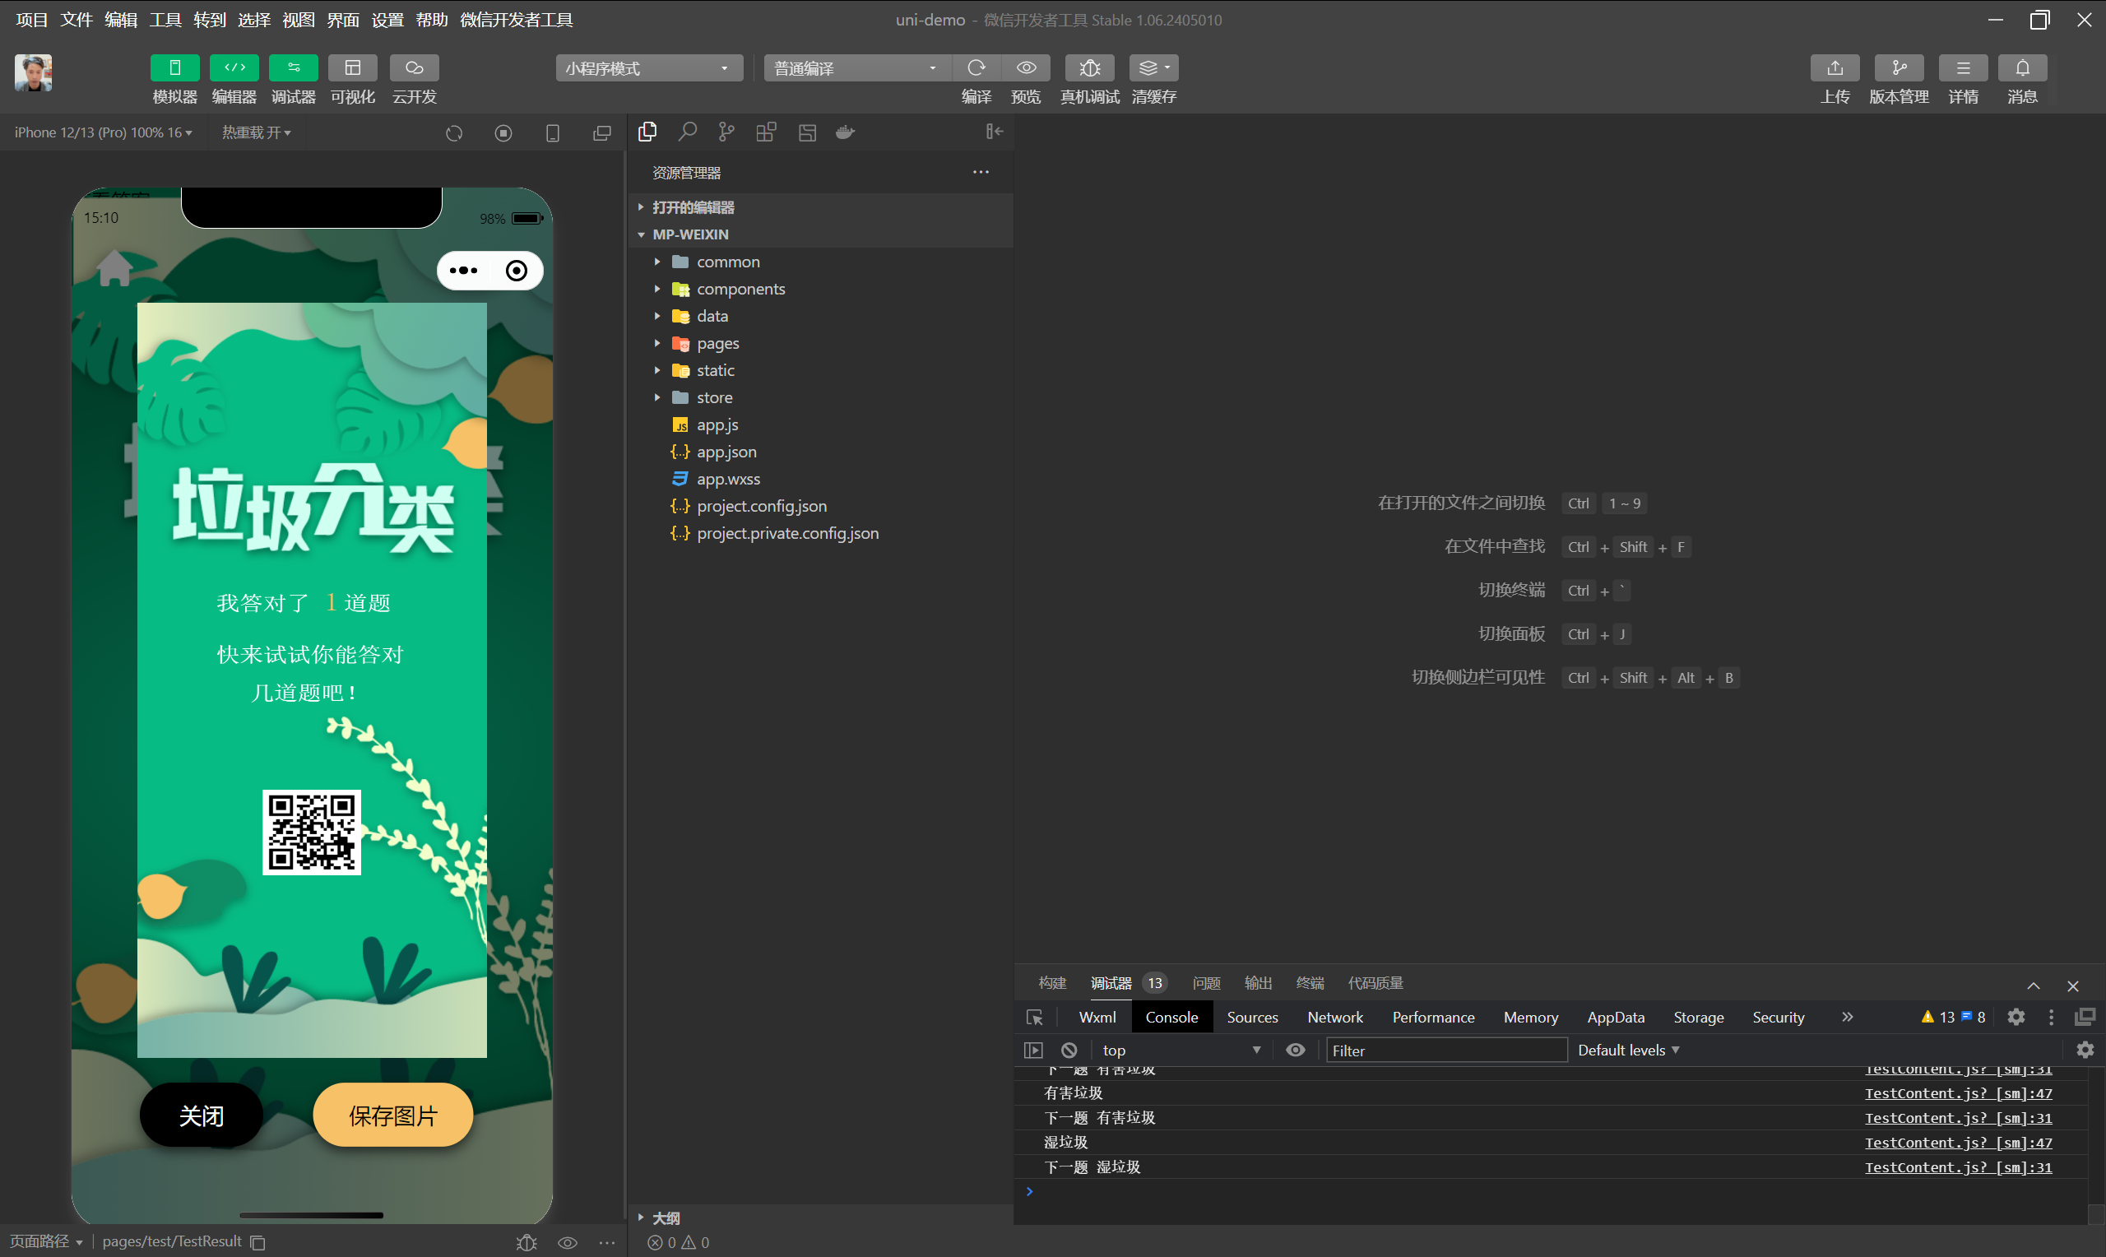Open 版本管理 branch icon

(1899, 67)
